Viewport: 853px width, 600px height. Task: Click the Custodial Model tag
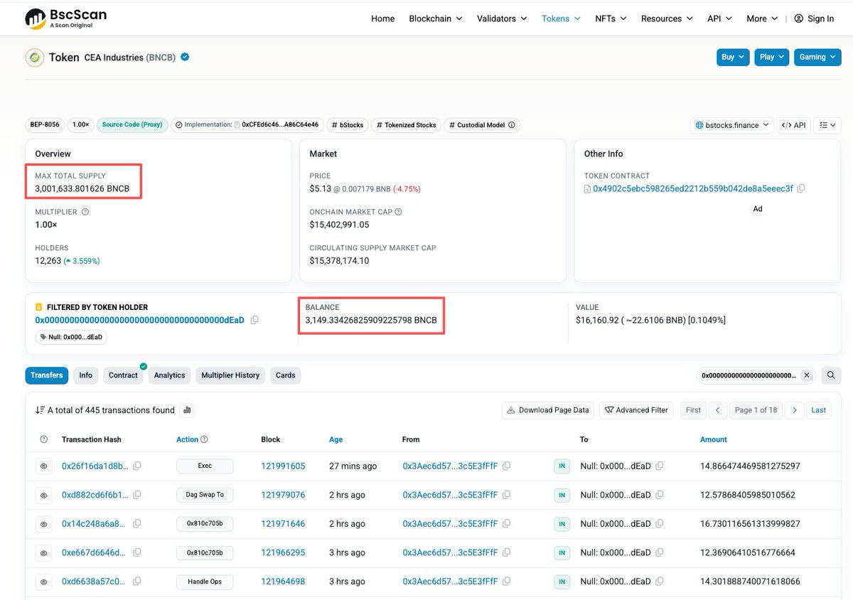click(482, 125)
